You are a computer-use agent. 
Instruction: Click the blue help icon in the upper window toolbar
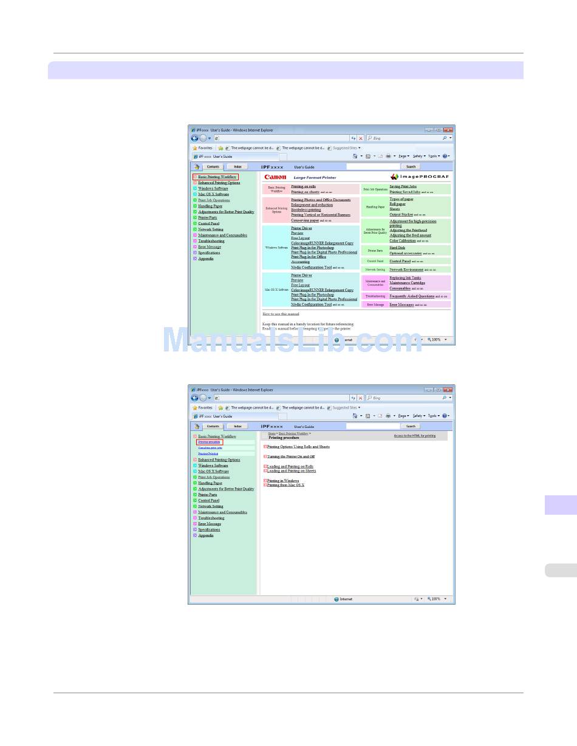[445, 156]
